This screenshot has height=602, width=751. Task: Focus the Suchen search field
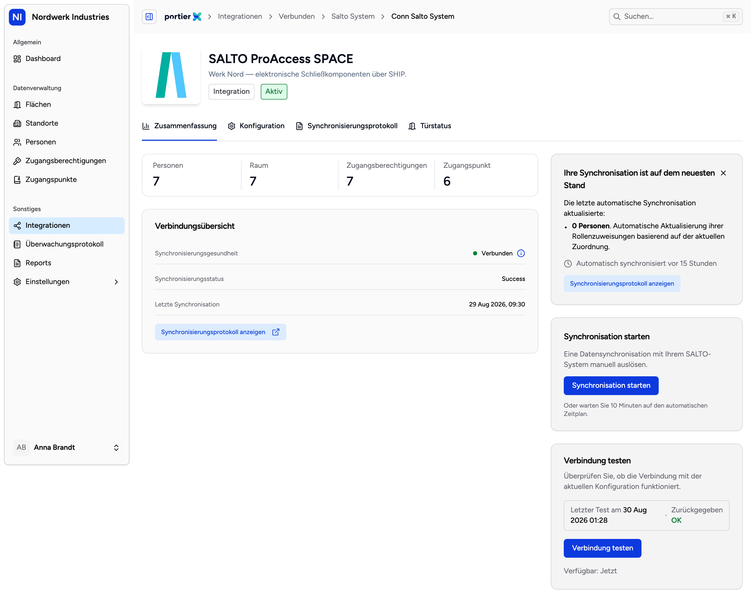pos(675,17)
